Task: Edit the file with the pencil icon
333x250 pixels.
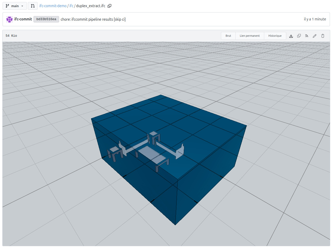Action: (x=315, y=36)
